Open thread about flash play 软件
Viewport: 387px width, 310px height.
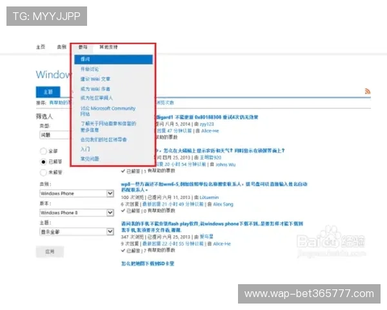click(x=212, y=227)
